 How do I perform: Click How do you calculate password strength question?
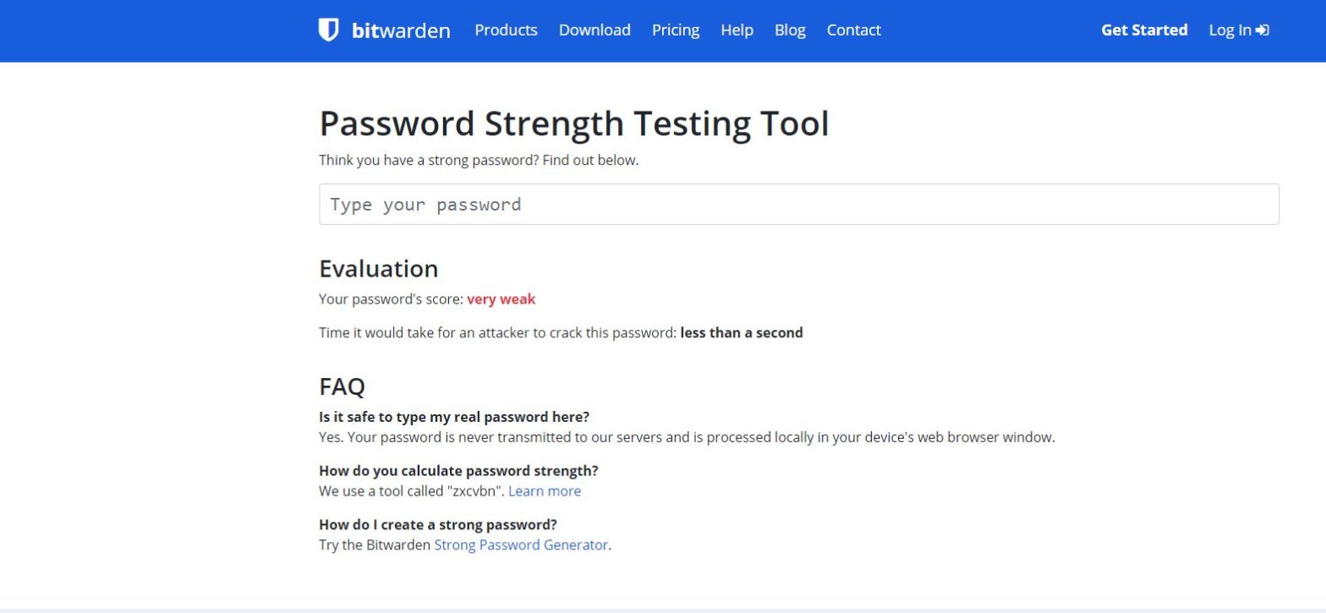point(458,470)
